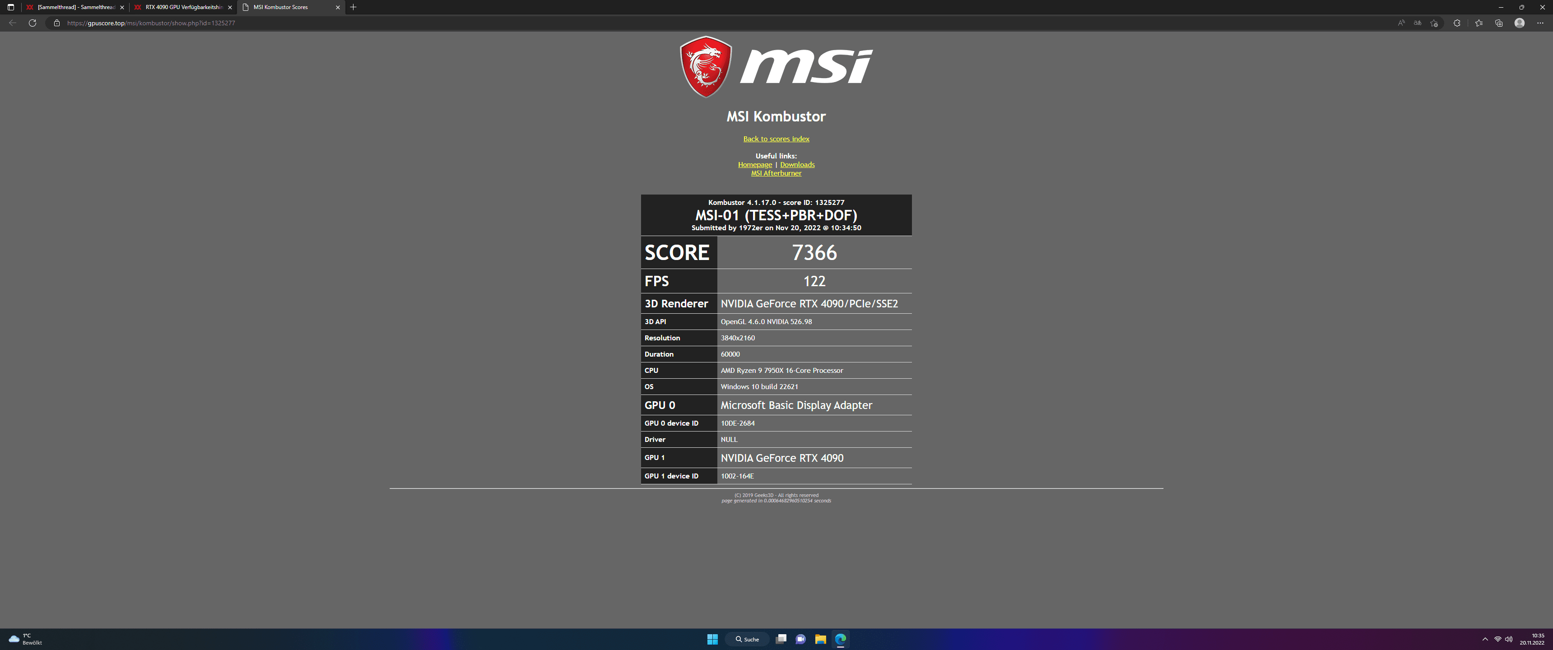The image size is (1553, 650).
Task: Open the MSI Afterburner link
Action: click(x=776, y=173)
